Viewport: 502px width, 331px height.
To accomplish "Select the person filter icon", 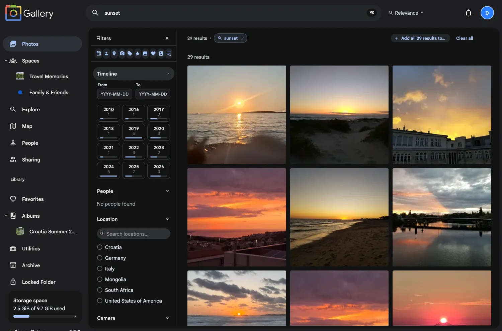I will 106,53.
